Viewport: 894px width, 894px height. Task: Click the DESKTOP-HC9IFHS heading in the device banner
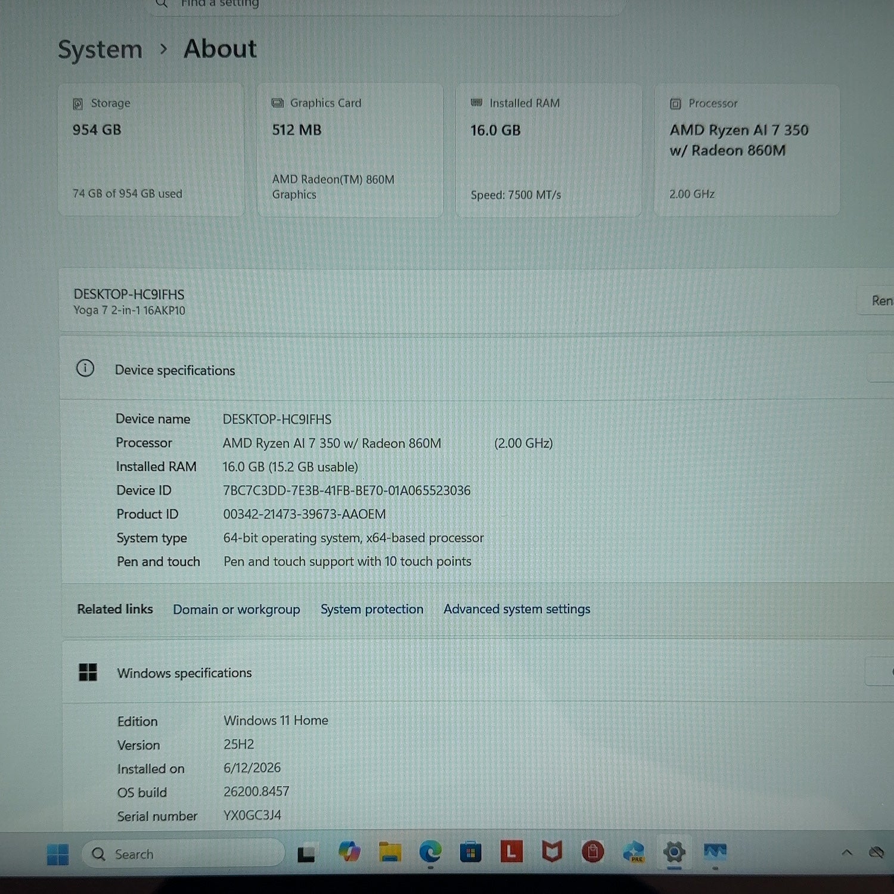tap(129, 294)
